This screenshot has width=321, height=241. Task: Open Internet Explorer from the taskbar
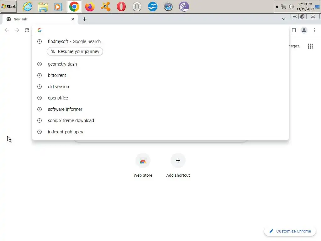28,7
